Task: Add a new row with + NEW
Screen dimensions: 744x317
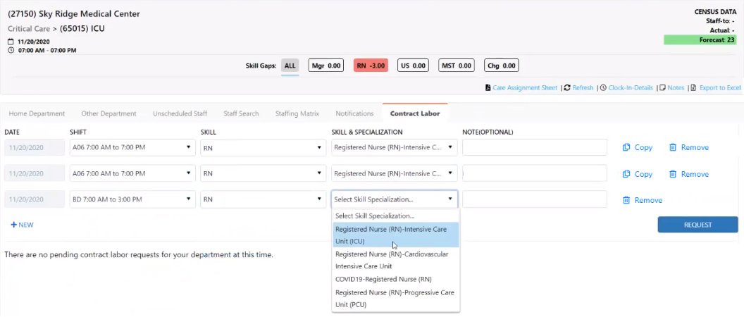Action: (22, 225)
